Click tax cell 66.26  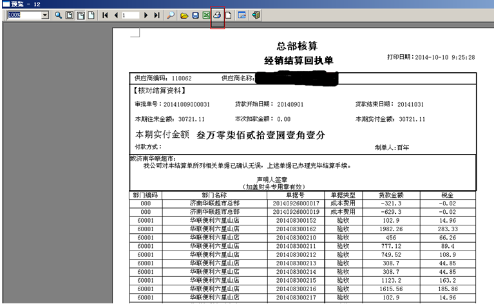point(448,237)
